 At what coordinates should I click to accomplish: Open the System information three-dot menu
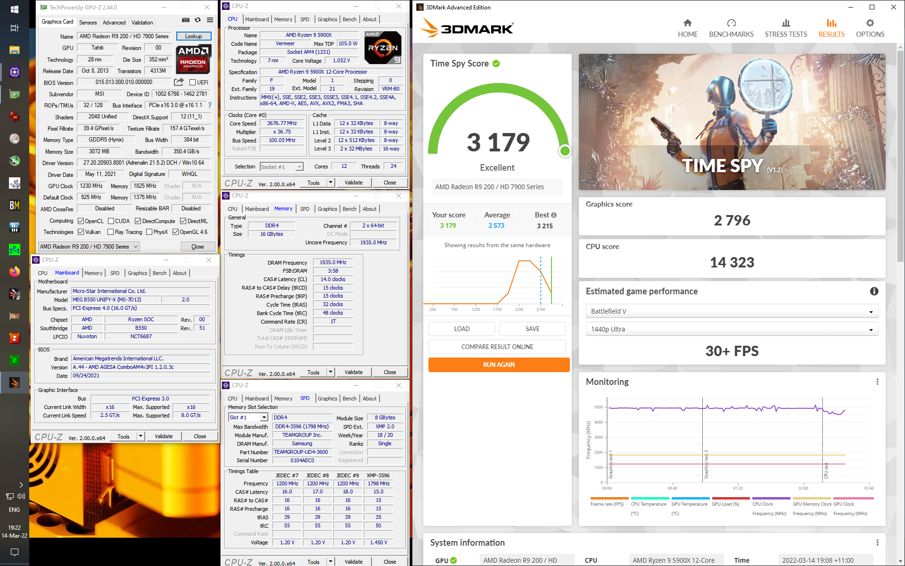pos(877,542)
